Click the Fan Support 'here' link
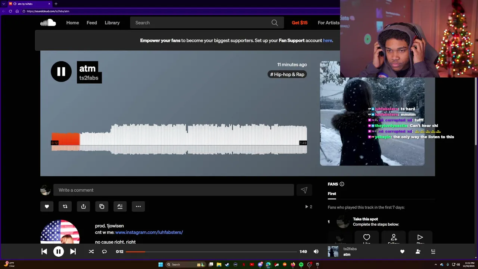Viewport: 478px width, 269px height. (x=328, y=40)
